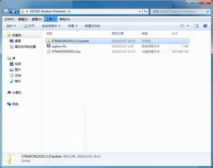The width and height of the screenshot is (213, 168).
Task: Click the 光盘映像文件 type cell
Action: pos(151,52)
